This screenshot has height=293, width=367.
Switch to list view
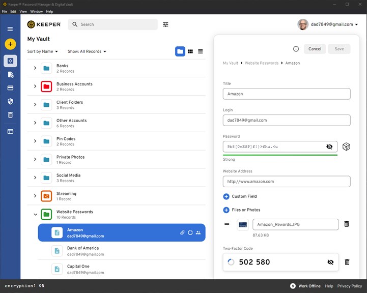pyautogui.click(x=201, y=51)
